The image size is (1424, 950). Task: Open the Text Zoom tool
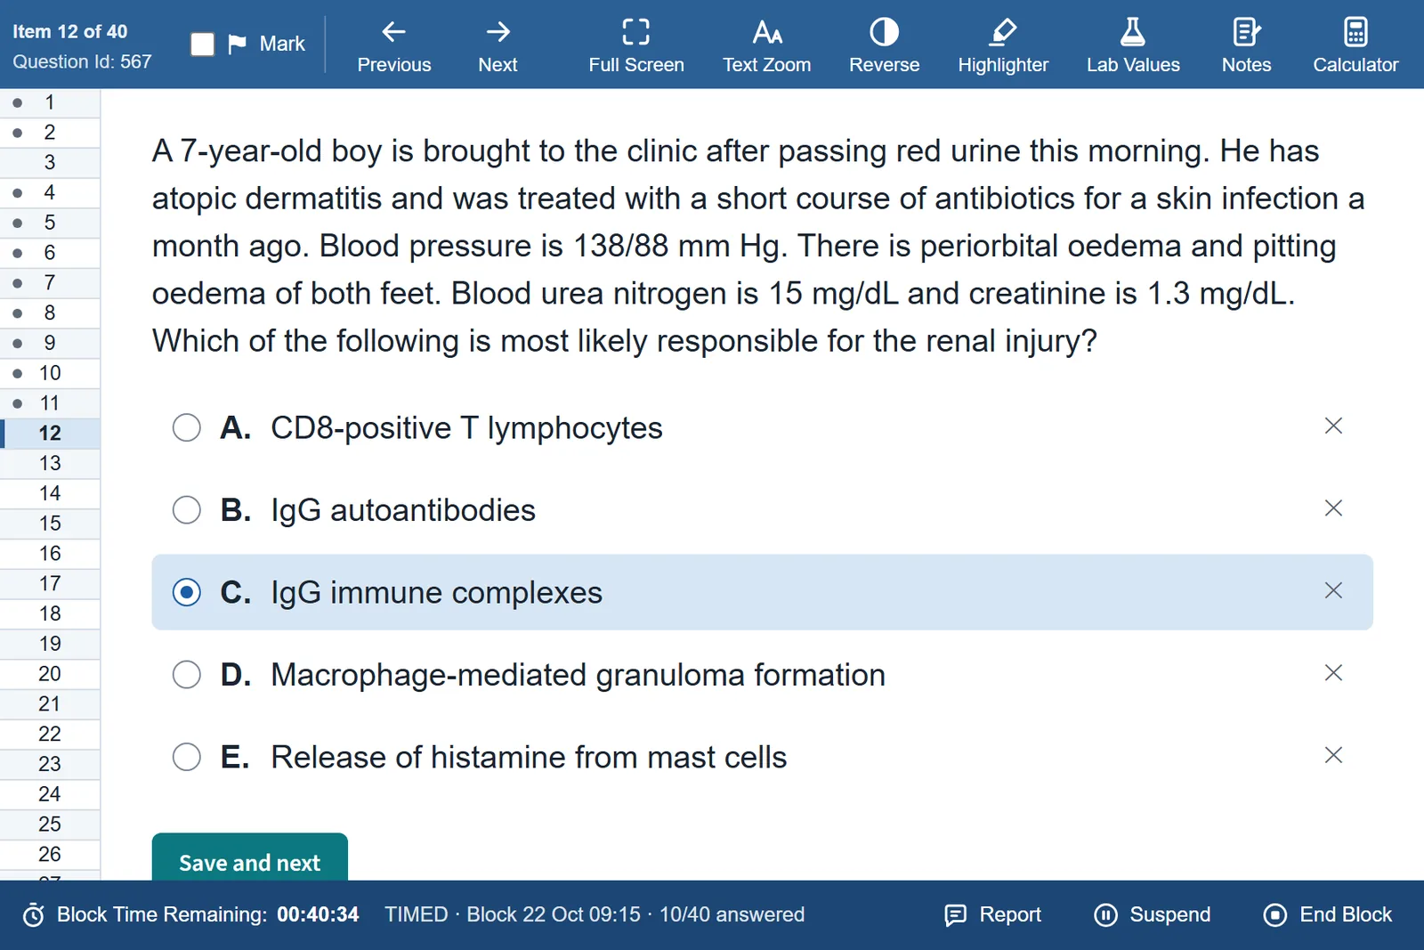pos(766,46)
